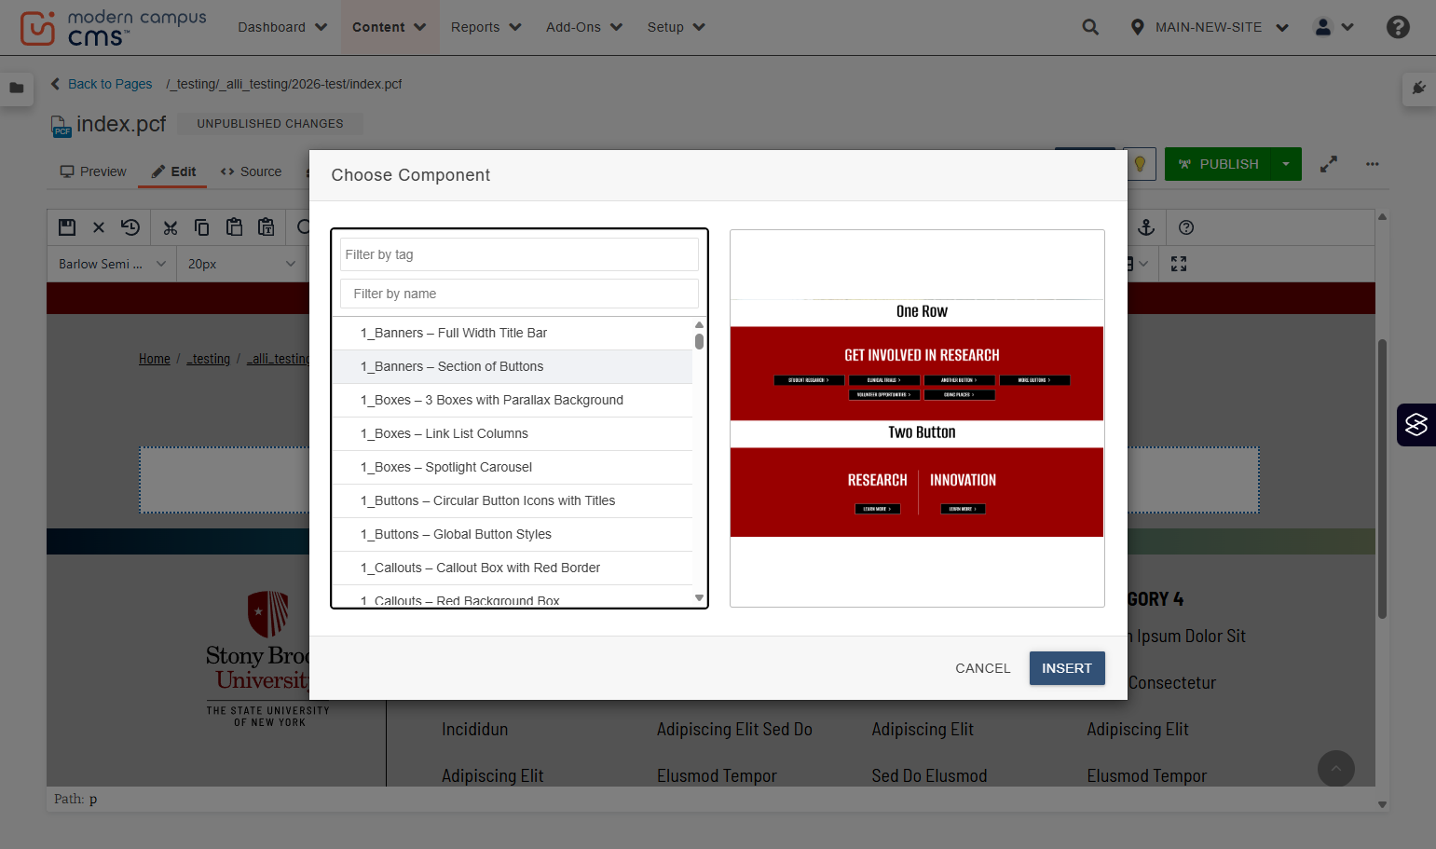Click the Adipiscing Elit Sed Do footer link
Image resolution: width=1436 pixels, height=849 pixels.
pos(734,730)
